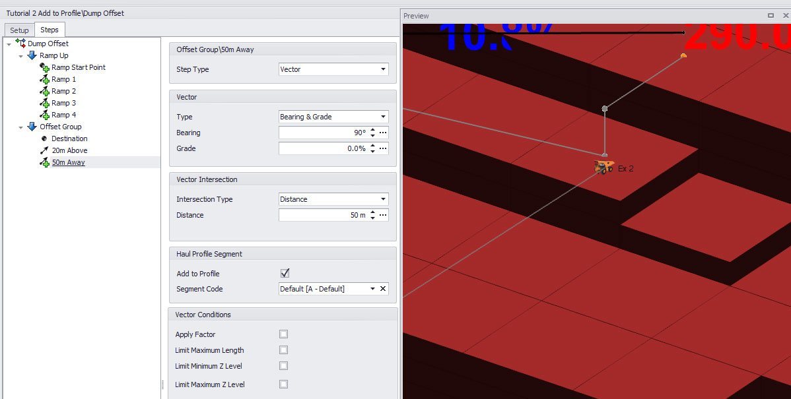The width and height of the screenshot is (791, 399).
Task: Click the Vector Intersection section header
Action: (x=283, y=179)
